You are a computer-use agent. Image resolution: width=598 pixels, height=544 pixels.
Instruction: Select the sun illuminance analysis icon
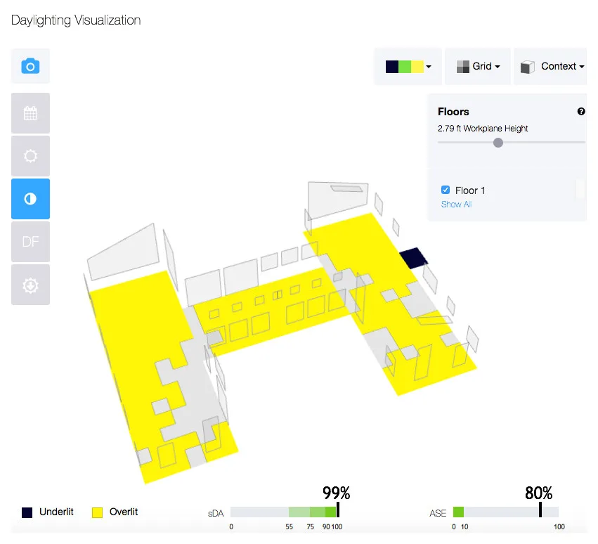coord(30,156)
